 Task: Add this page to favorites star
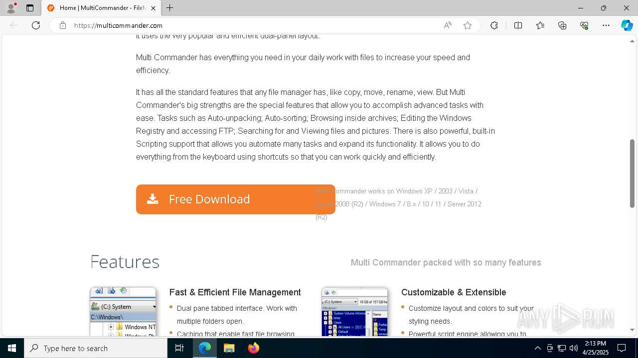point(468,25)
